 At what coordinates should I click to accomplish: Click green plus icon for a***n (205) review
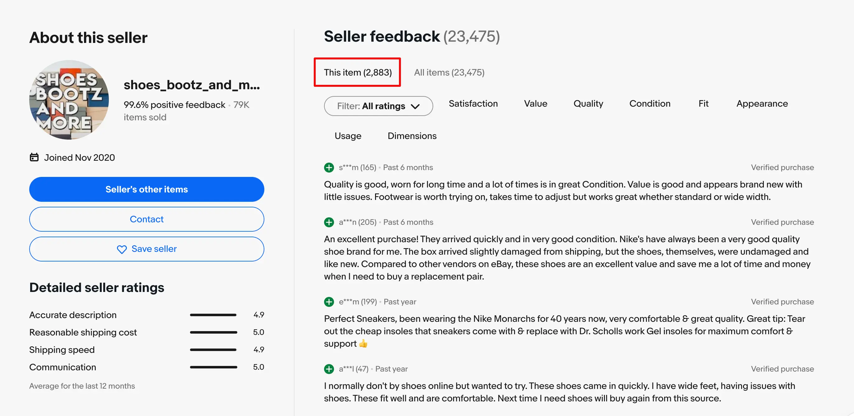329,222
